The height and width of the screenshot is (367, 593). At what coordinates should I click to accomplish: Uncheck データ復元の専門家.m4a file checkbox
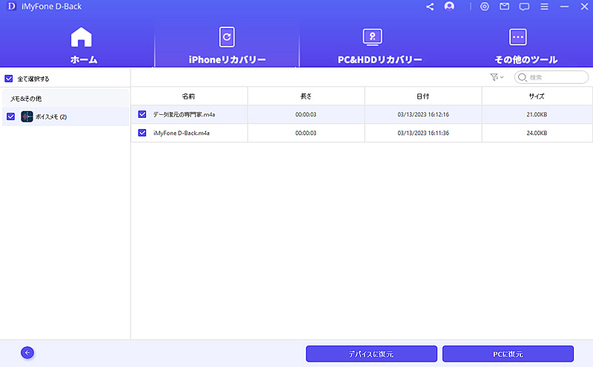pos(142,114)
